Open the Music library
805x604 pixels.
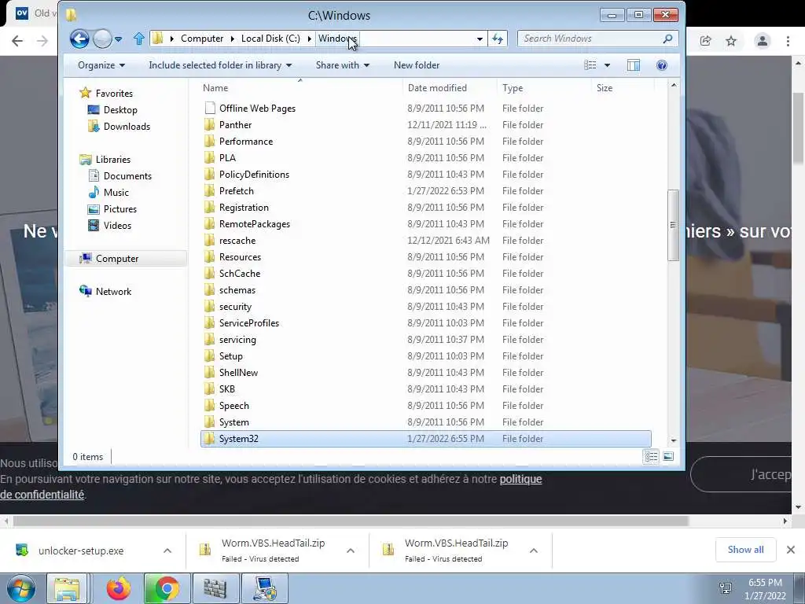tap(116, 193)
